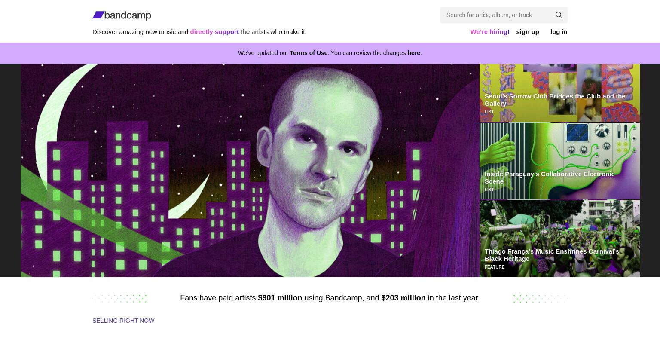Follow the 'here' link in the banner

coord(413,53)
